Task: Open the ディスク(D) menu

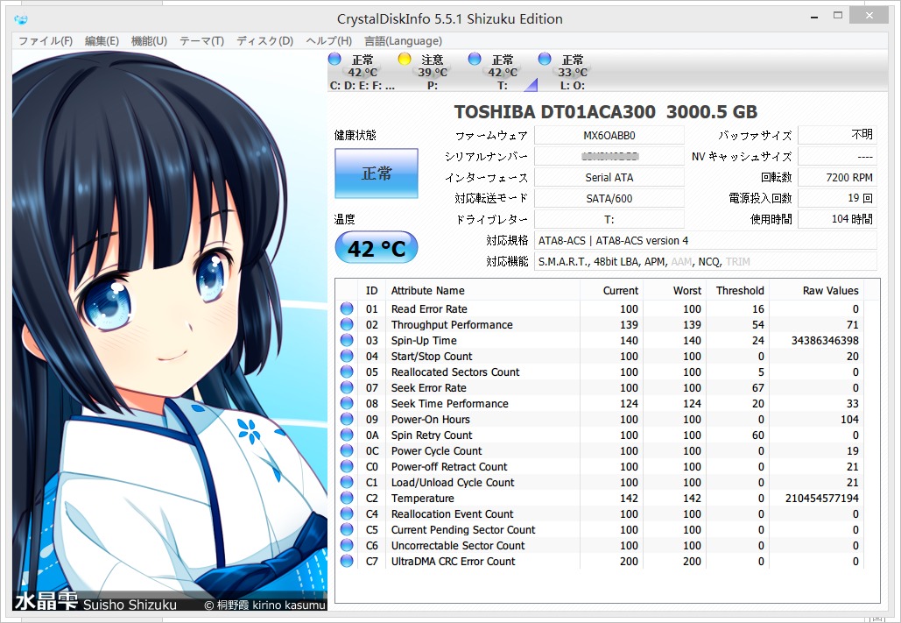Action: (265, 41)
